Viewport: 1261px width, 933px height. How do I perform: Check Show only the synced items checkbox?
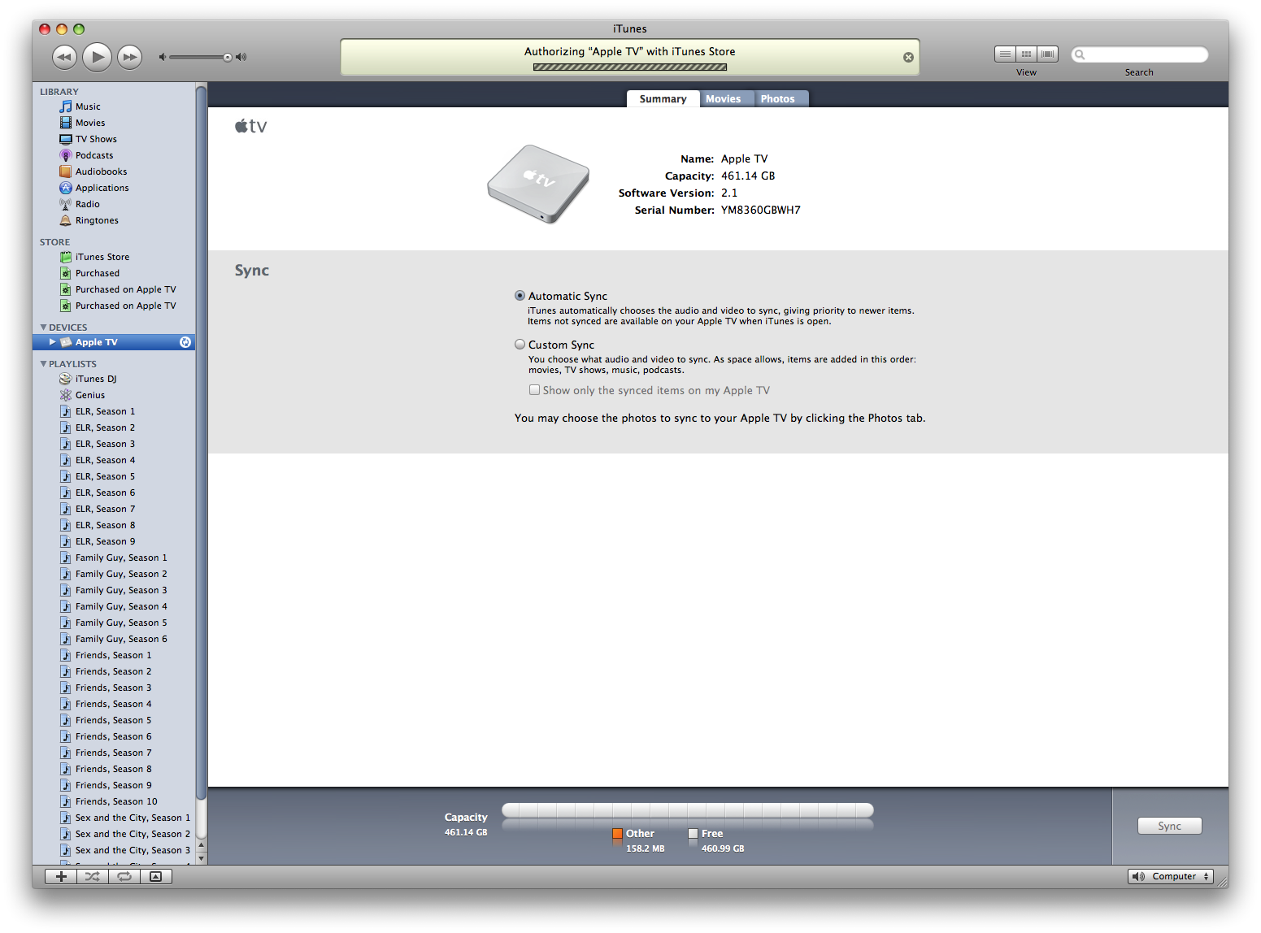click(x=534, y=390)
